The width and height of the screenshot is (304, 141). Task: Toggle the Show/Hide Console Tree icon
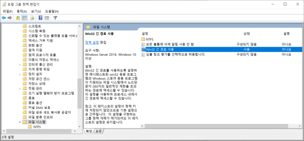[24, 18]
